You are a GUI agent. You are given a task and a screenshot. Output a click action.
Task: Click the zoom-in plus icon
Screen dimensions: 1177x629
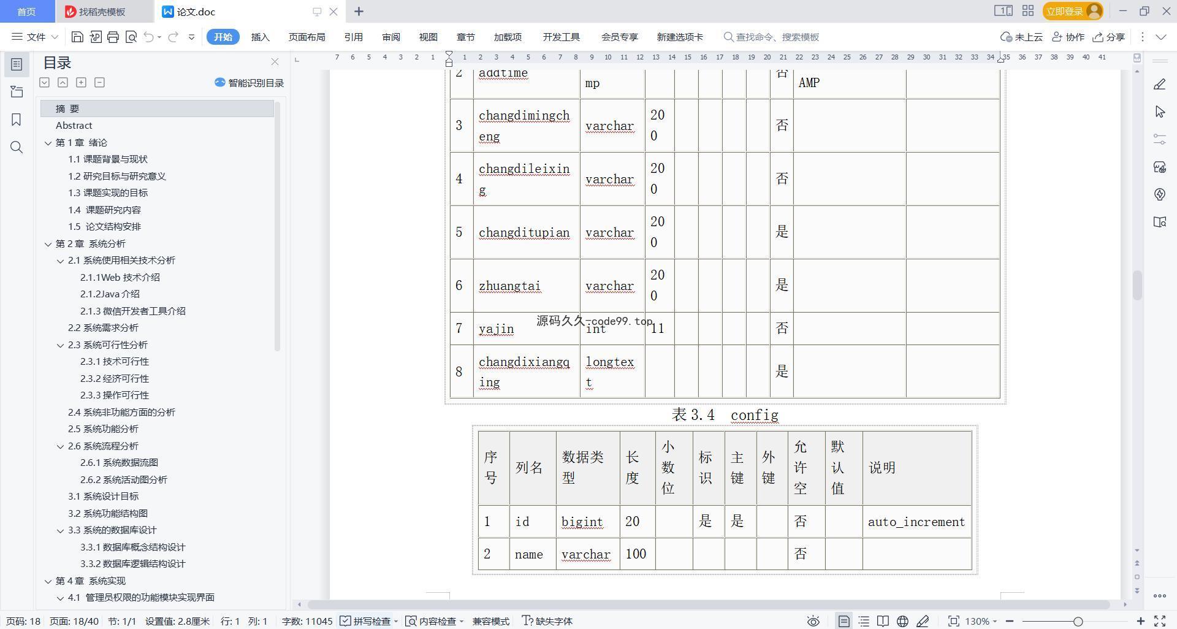[x=1140, y=621]
